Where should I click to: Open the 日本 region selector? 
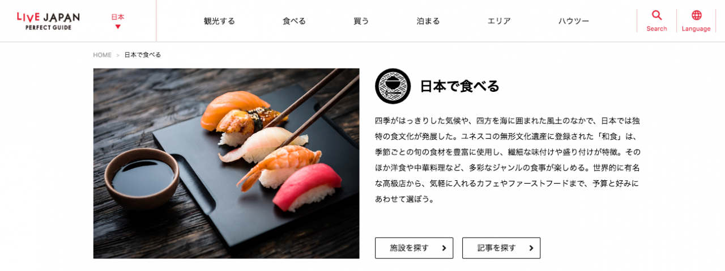point(118,21)
